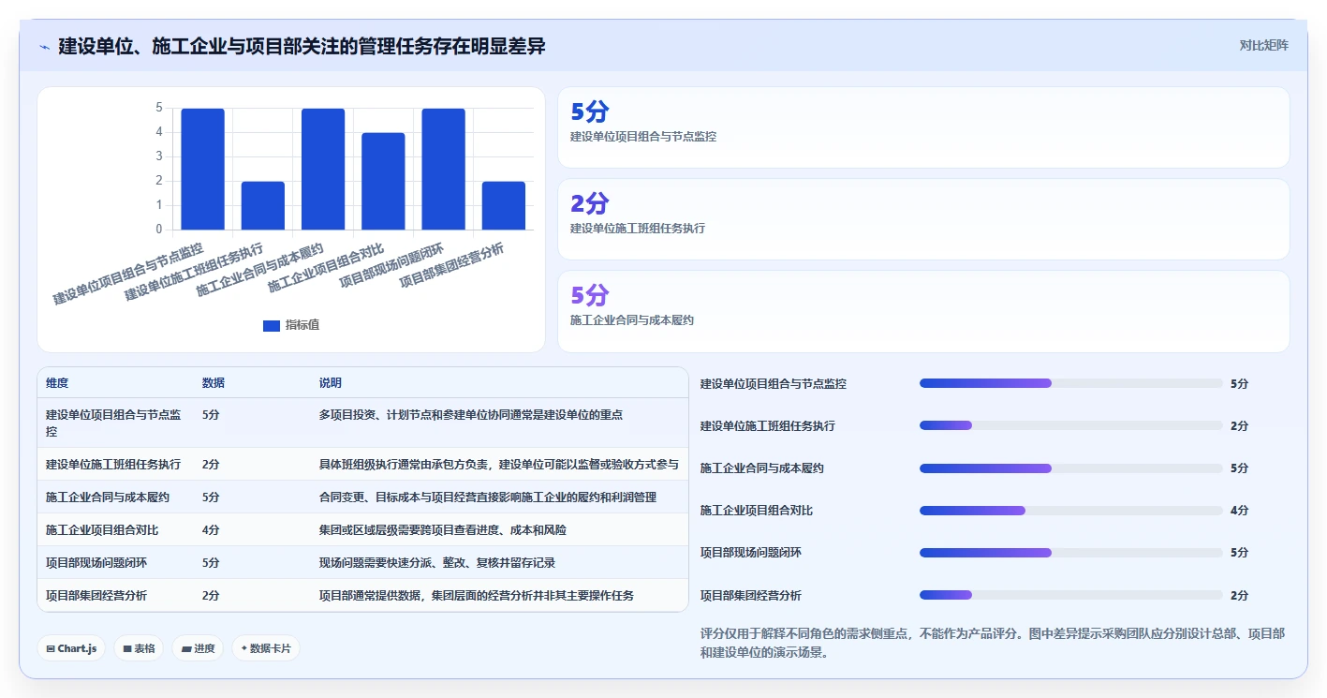Select the 进度 chip label
The height and width of the screenshot is (698, 1327).
(204, 648)
